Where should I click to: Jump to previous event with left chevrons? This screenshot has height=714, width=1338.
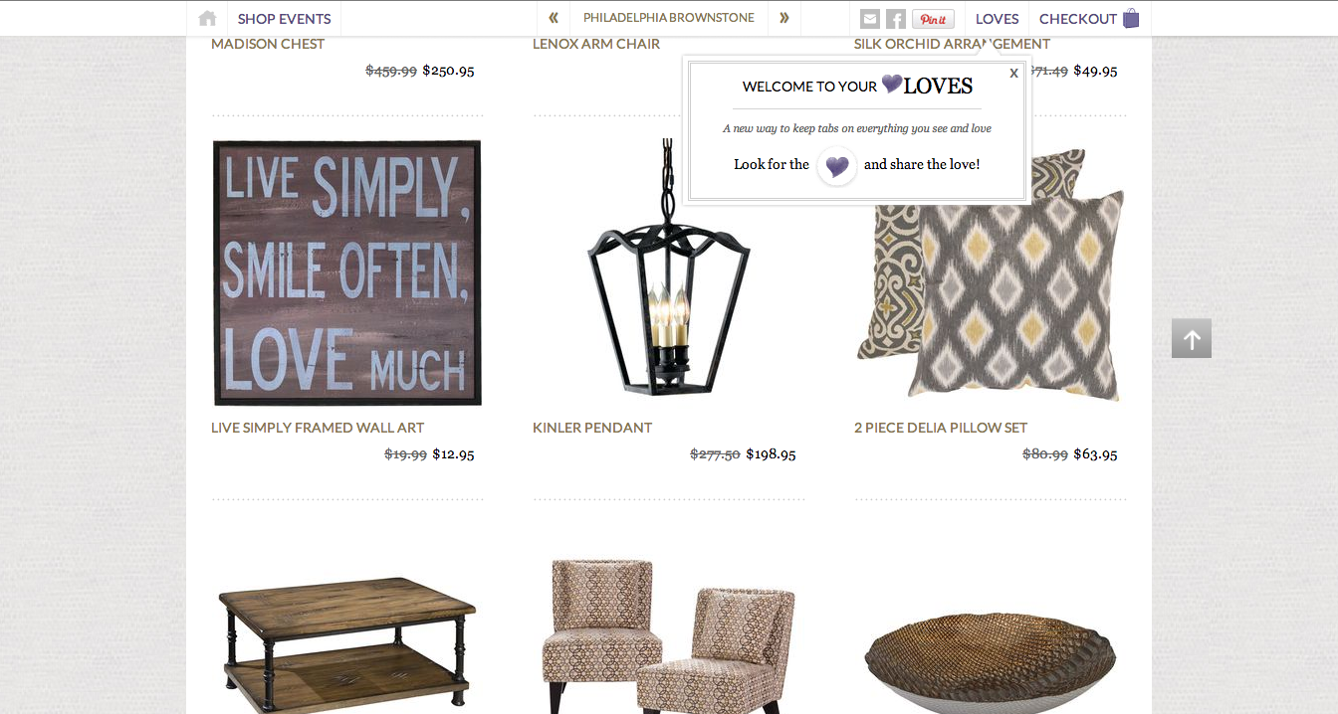[x=554, y=18]
